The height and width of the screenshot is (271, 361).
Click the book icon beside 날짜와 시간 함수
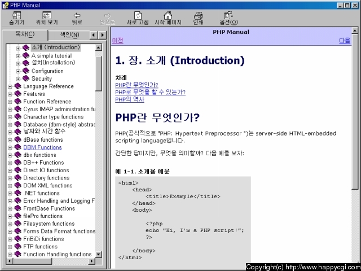(17, 132)
